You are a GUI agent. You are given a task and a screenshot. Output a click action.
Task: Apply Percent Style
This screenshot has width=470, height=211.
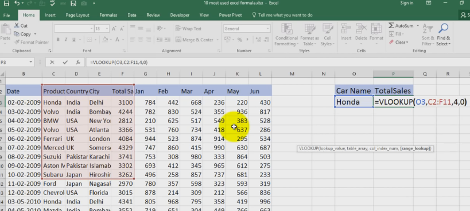(x=239, y=40)
